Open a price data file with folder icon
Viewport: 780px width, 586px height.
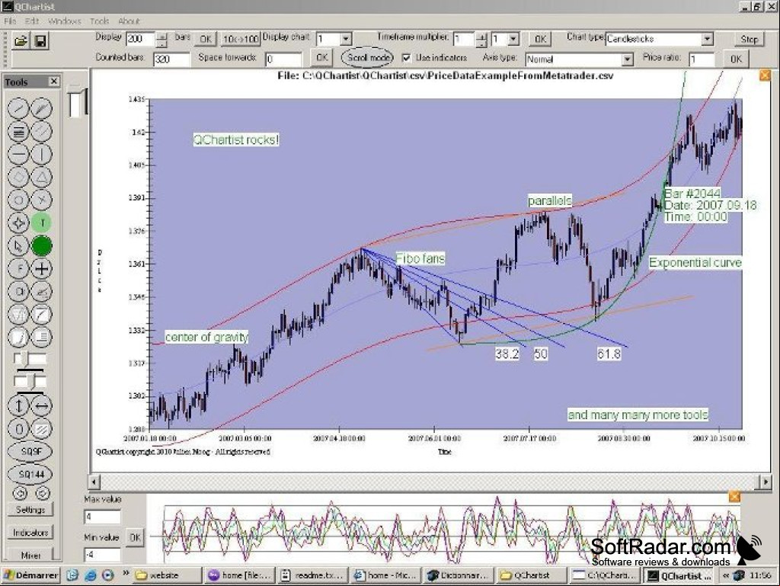pyautogui.click(x=21, y=41)
